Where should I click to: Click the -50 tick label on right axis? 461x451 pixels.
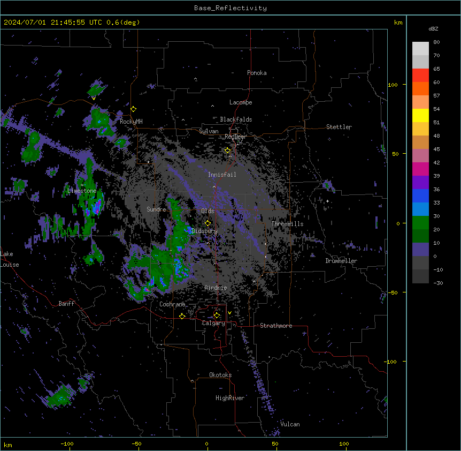coord(393,292)
